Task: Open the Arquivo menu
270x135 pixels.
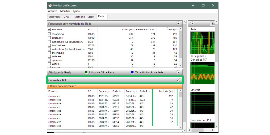Action: 53,11
